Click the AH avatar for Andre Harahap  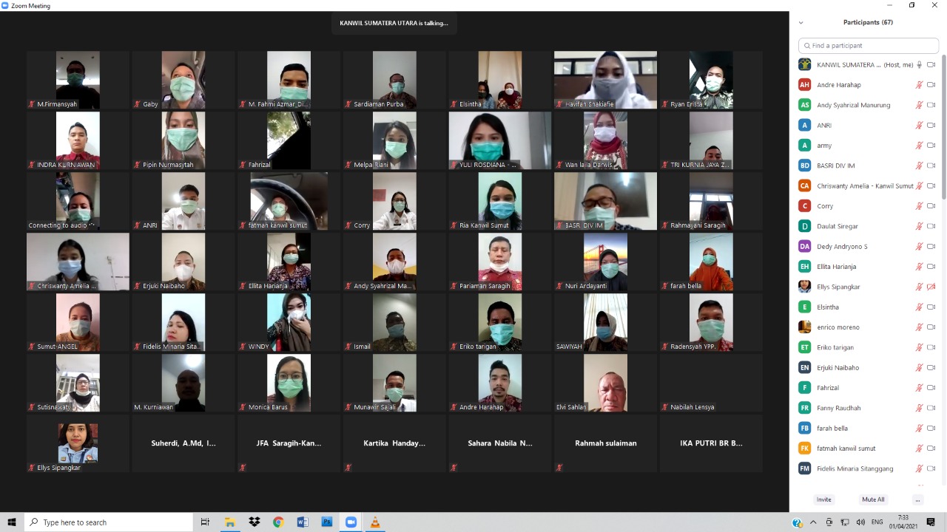pos(804,85)
